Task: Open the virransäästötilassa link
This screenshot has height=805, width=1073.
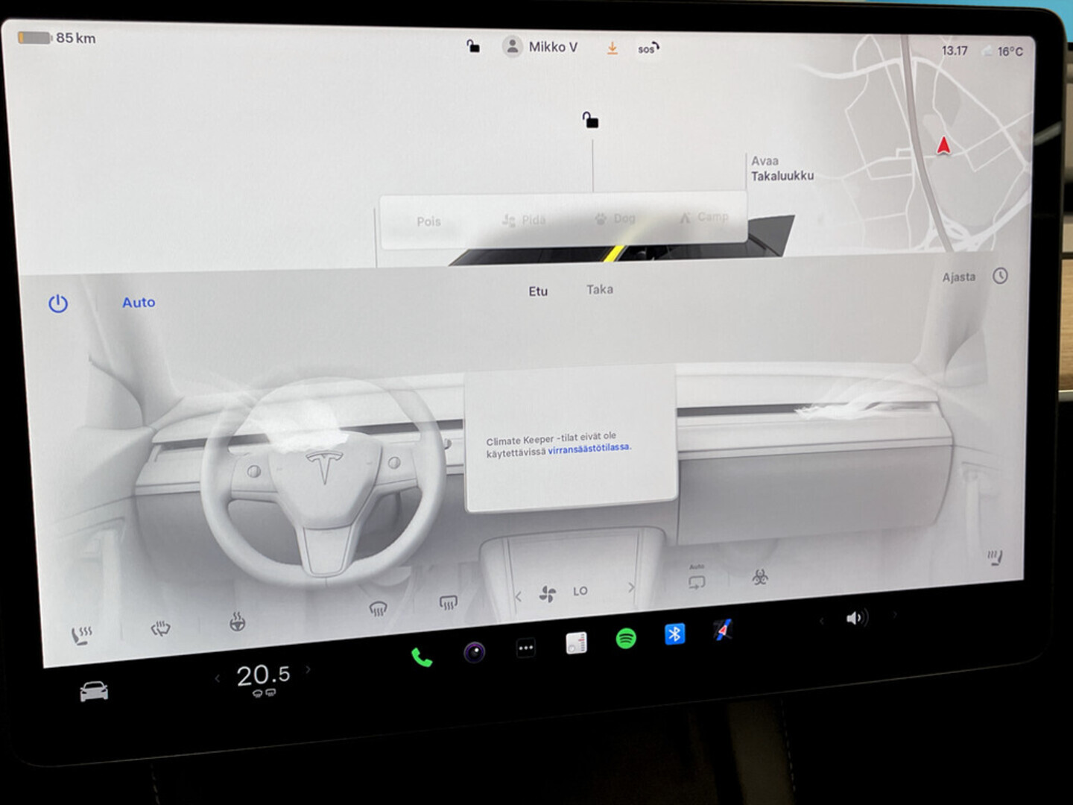Action: click(x=589, y=449)
